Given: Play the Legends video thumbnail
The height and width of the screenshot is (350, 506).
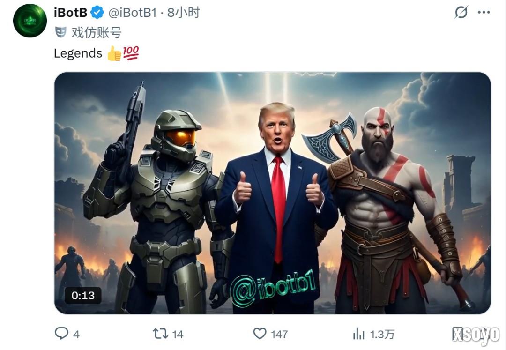Looking at the screenshot, I should coord(273,193).
